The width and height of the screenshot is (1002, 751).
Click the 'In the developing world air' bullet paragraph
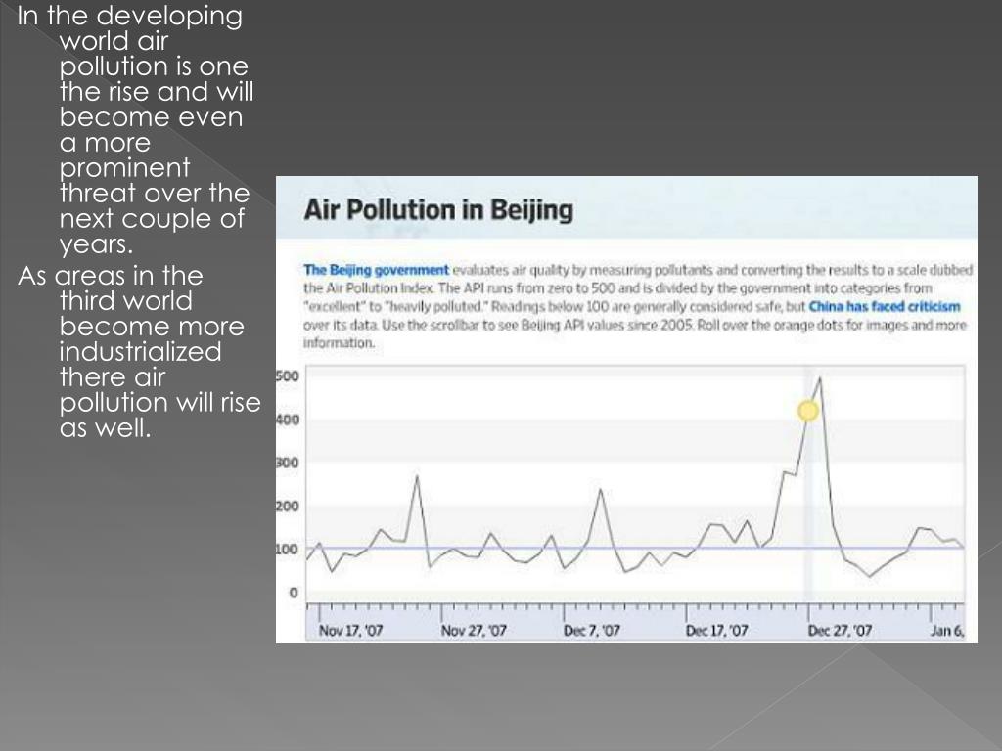tap(135, 130)
